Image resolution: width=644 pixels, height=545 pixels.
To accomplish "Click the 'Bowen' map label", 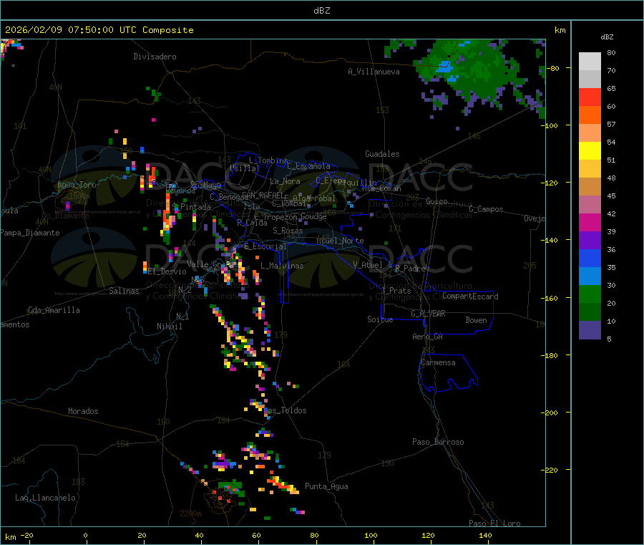I will [x=476, y=320].
